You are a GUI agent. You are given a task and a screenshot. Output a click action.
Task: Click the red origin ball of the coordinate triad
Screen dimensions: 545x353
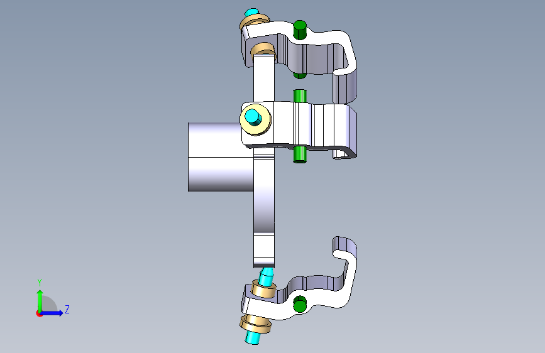(39, 313)
